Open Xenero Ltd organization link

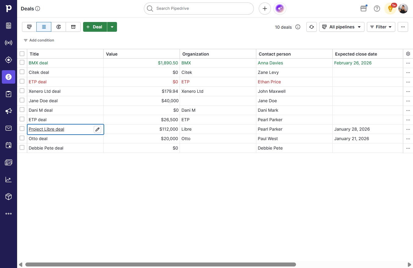click(192, 91)
